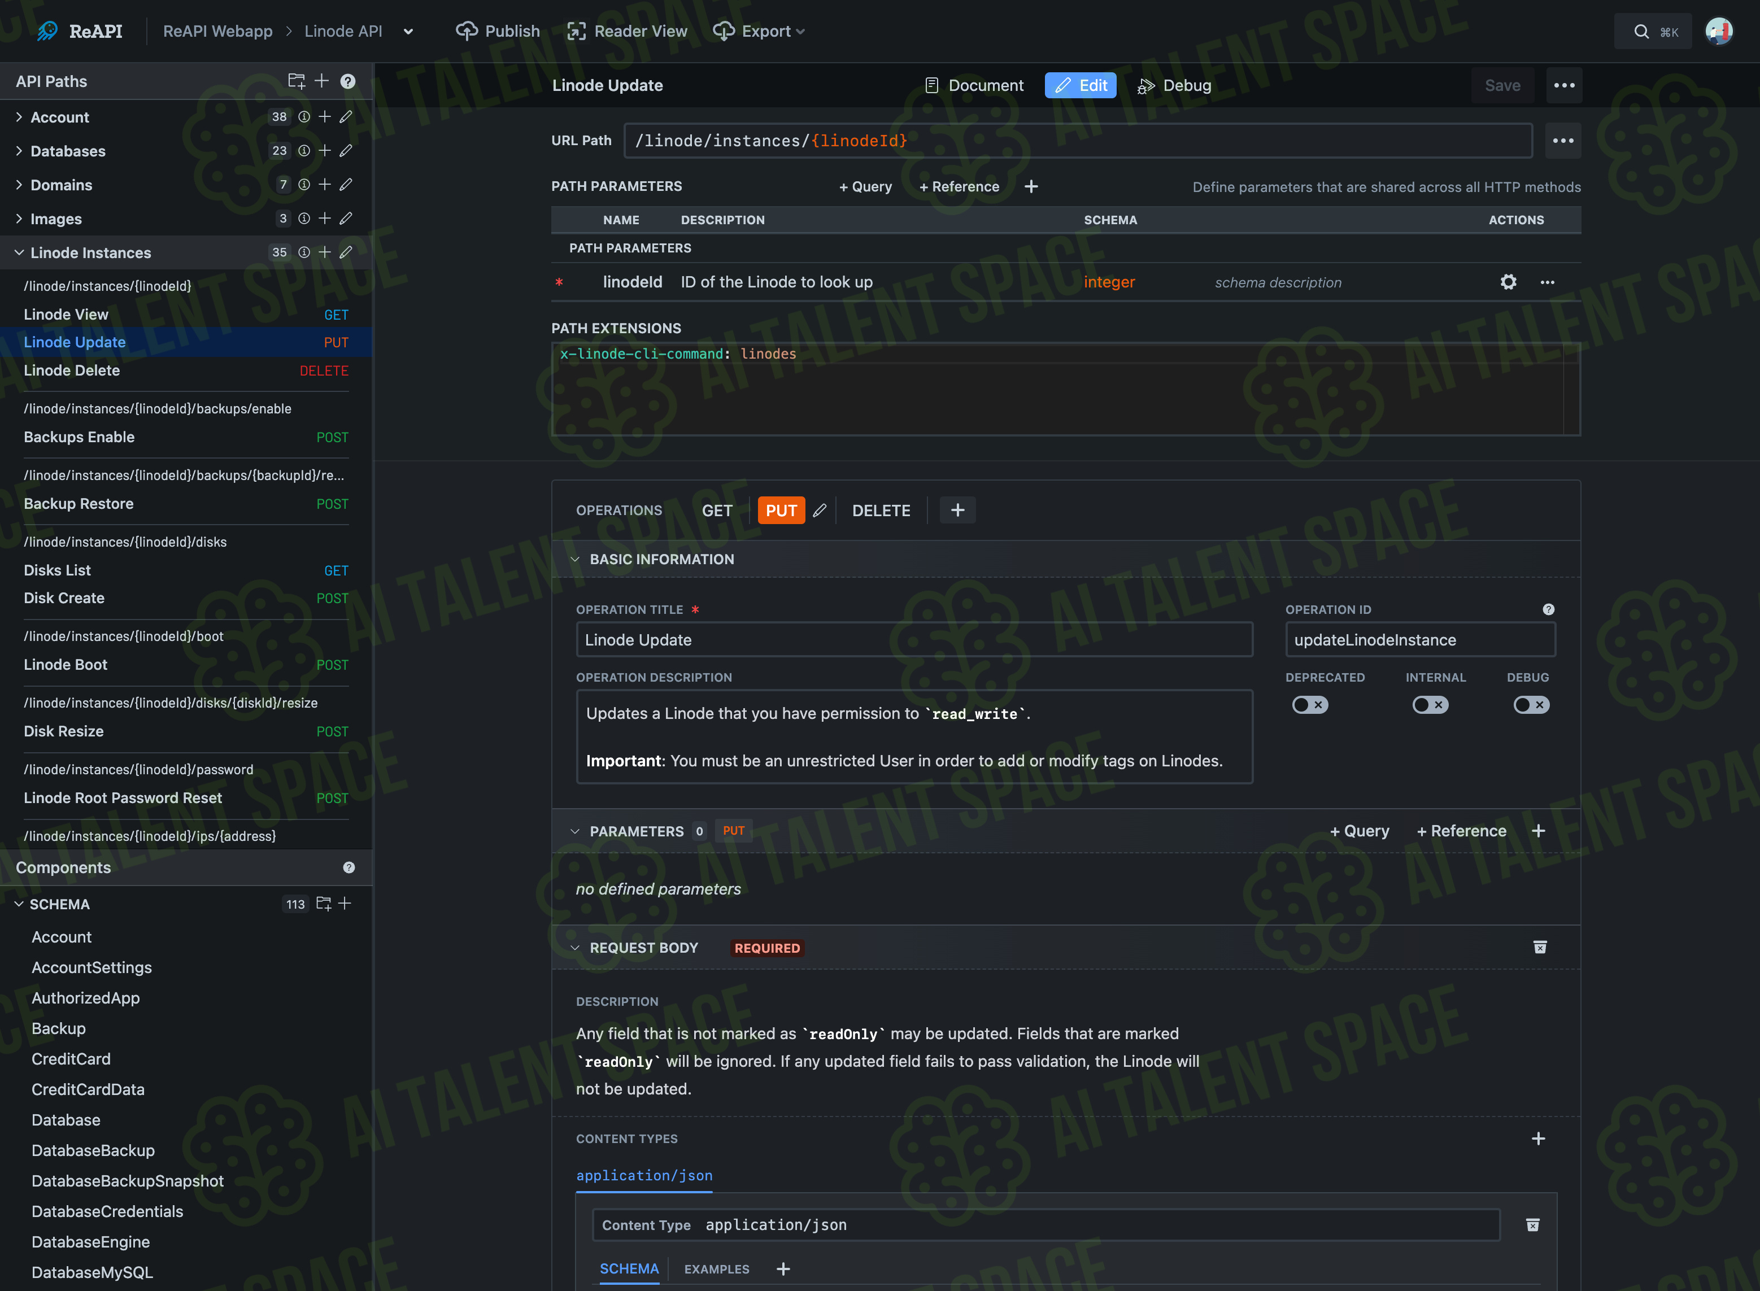
Task: Add new example tab with plus
Action: click(783, 1268)
